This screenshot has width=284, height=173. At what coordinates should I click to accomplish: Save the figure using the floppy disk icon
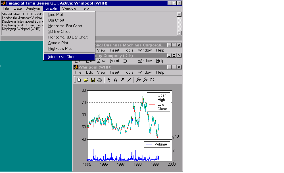coord(93,80)
